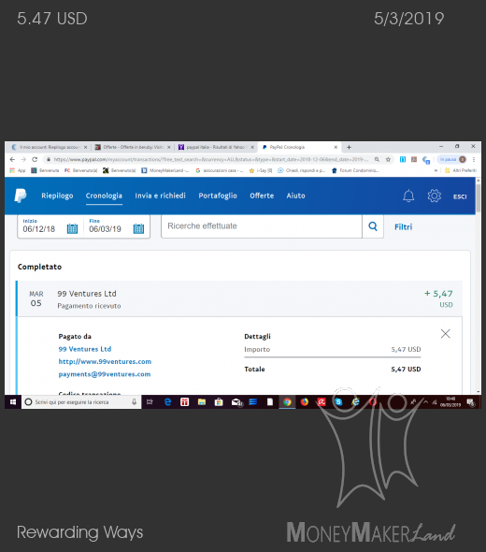
Task: Select the Invia e richiedi menu
Action: pos(161,196)
